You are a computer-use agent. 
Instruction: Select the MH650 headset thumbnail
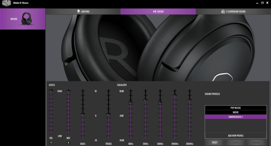click(x=23, y=19)
